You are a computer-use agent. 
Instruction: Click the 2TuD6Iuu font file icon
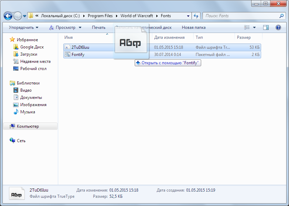point(67,47)
